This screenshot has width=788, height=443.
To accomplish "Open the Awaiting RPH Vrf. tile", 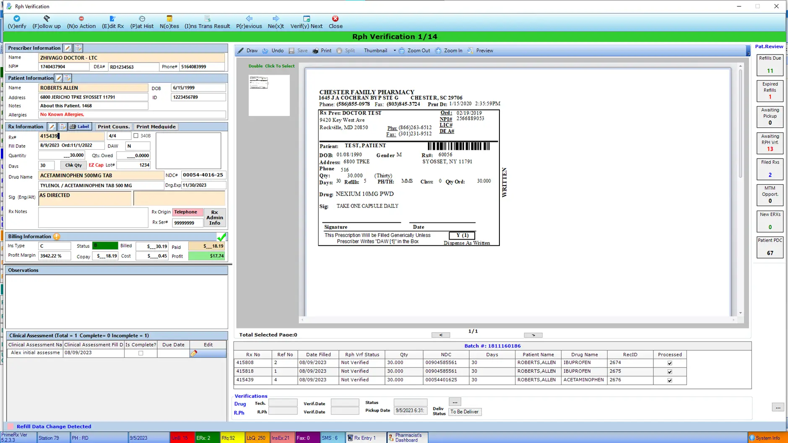I will pos(770,143).
